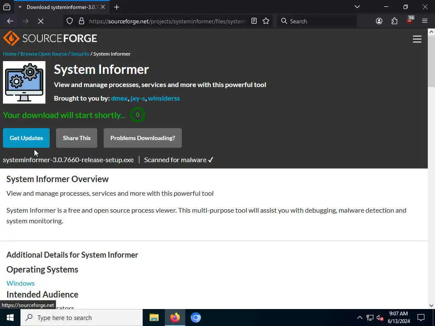
Task: Click the Search box in the toolbar
Action: point(316,21)
